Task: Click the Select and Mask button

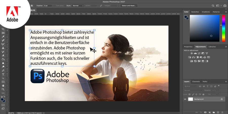Action: pos(129,5)
